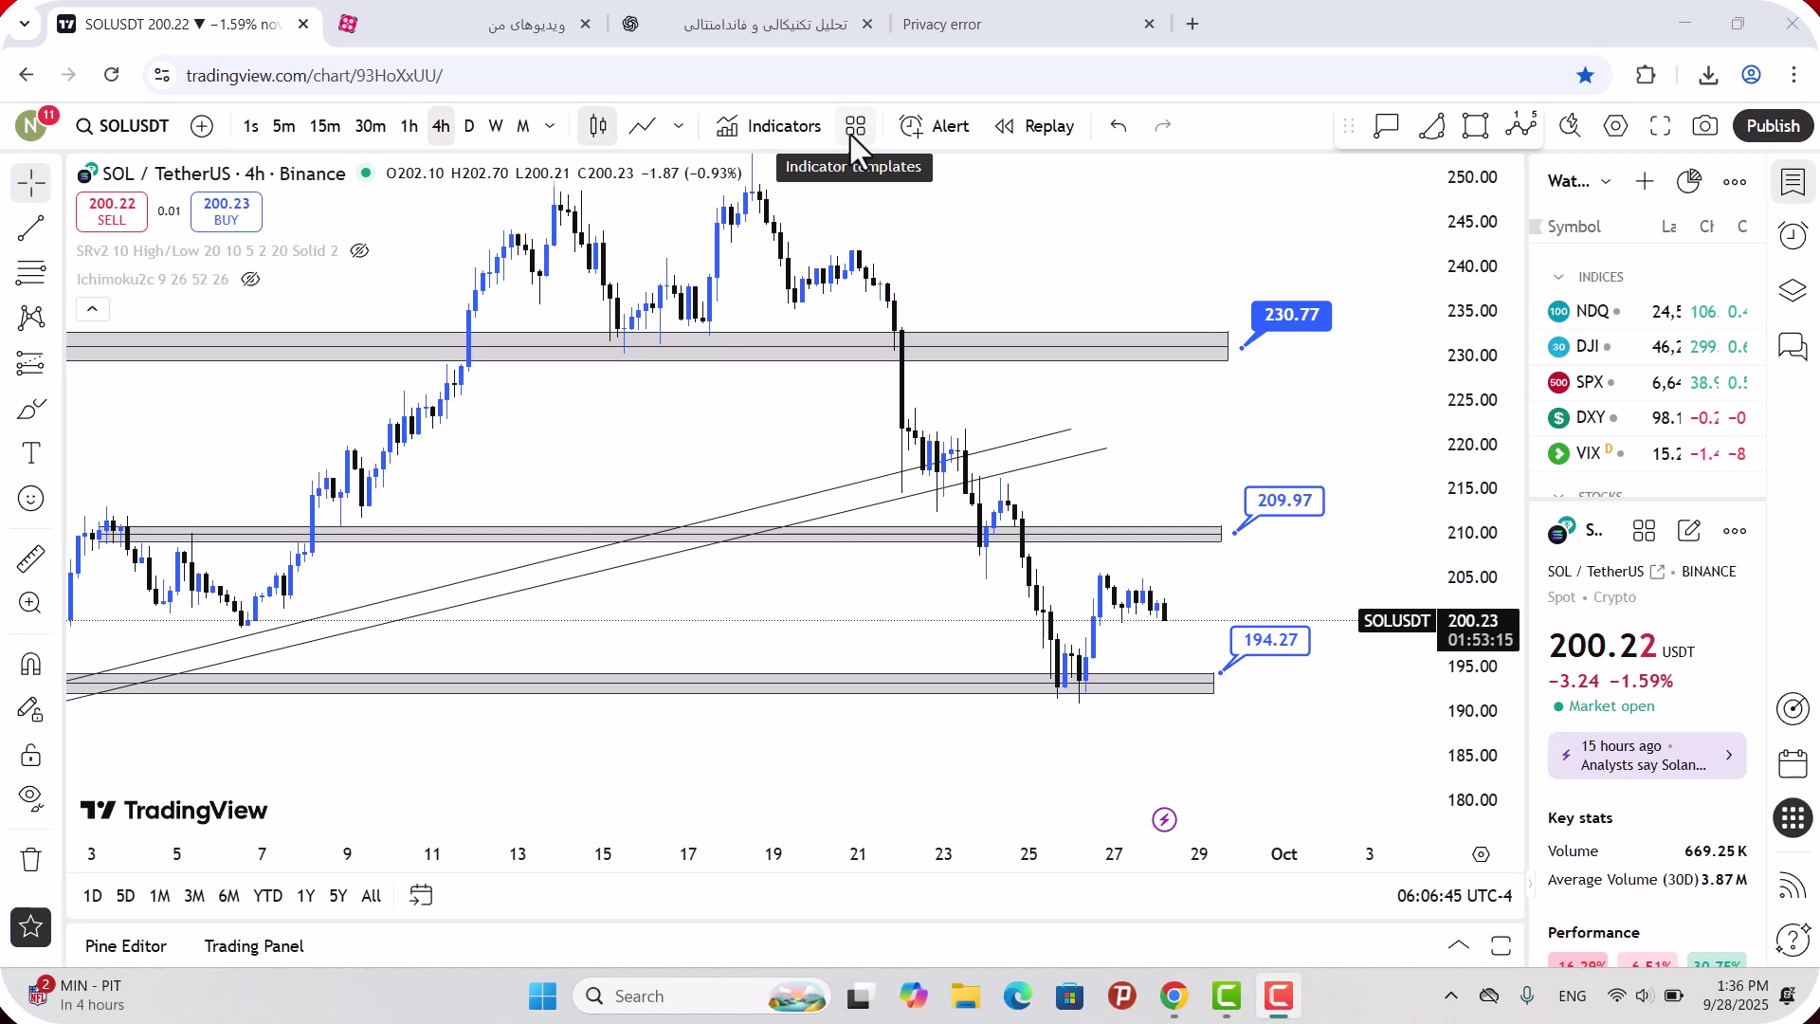This screenshot has width=1820, height=1024.
Task: Open price scale settings gear
Action: pyautogui.click(x=1481, y=854)
